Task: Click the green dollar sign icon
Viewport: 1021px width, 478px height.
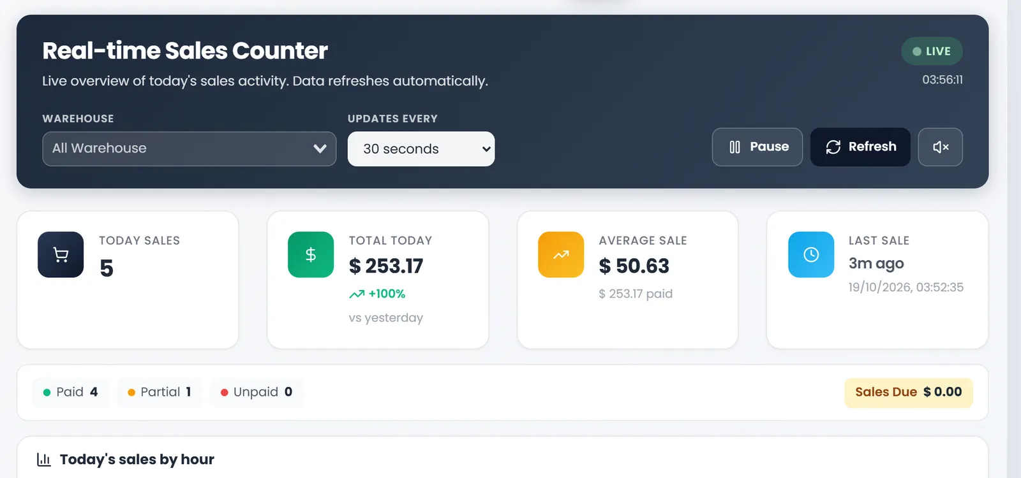Action: (x=311, y=255)
